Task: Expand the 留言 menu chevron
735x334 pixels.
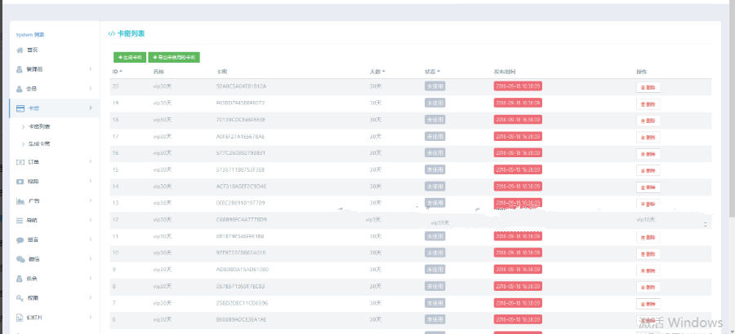Action: point(91,240)
